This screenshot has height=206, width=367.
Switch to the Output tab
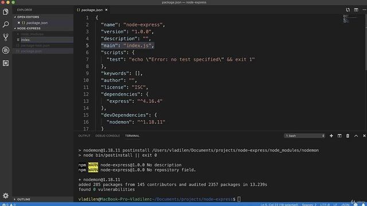[84, 136]
